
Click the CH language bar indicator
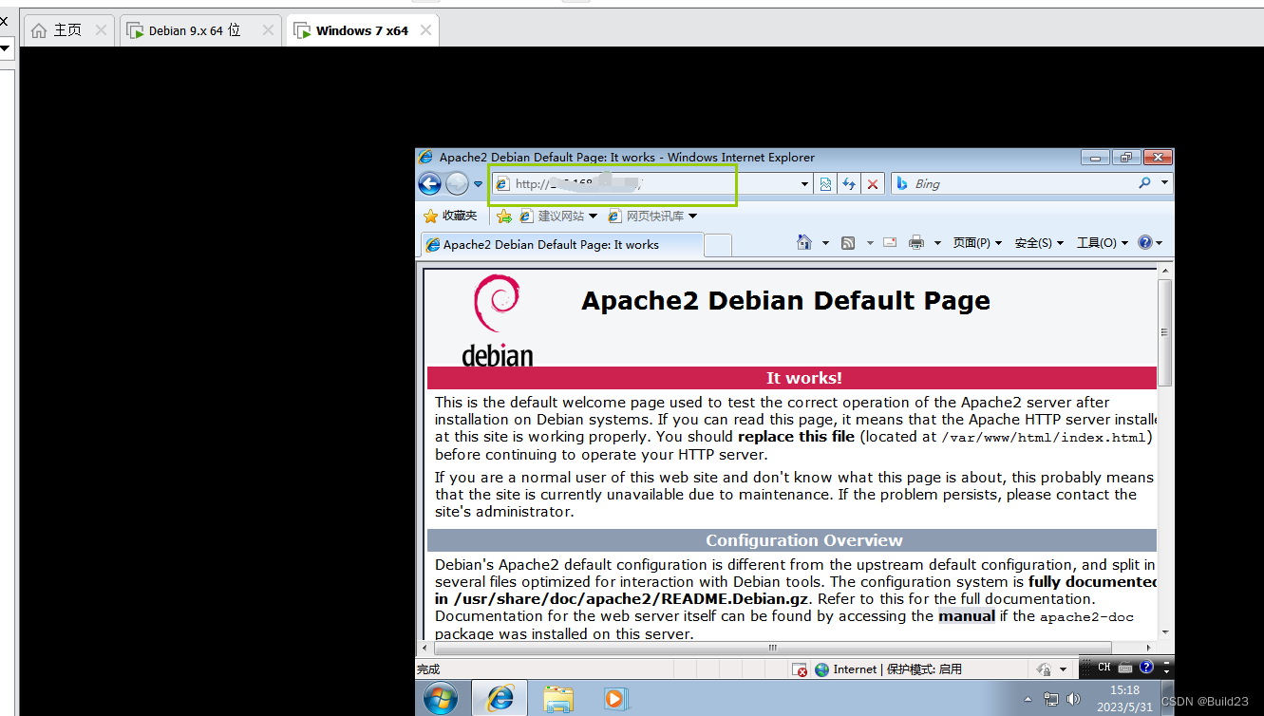coord(1104,668)
